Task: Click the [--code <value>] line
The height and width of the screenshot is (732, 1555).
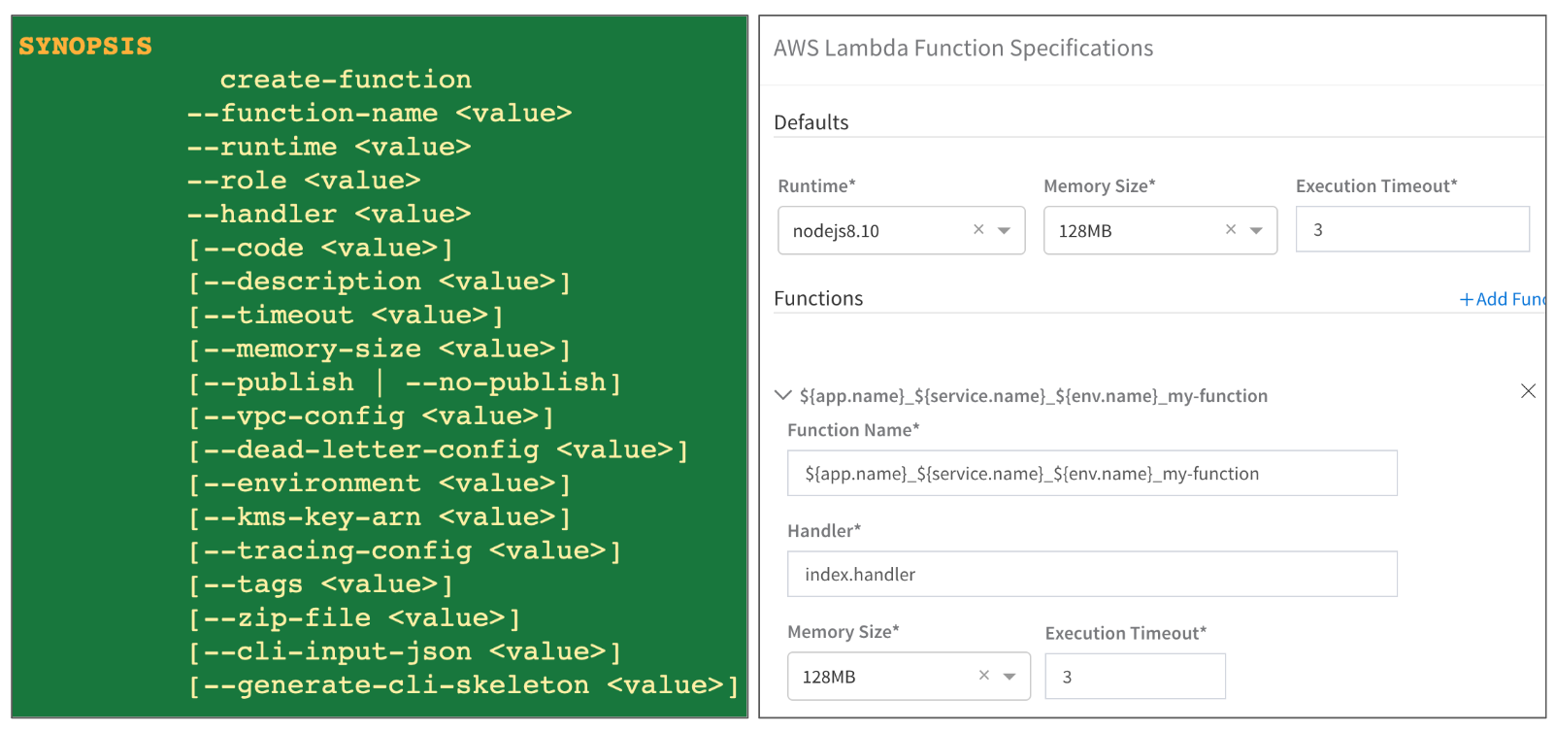Action: [321, 248]
